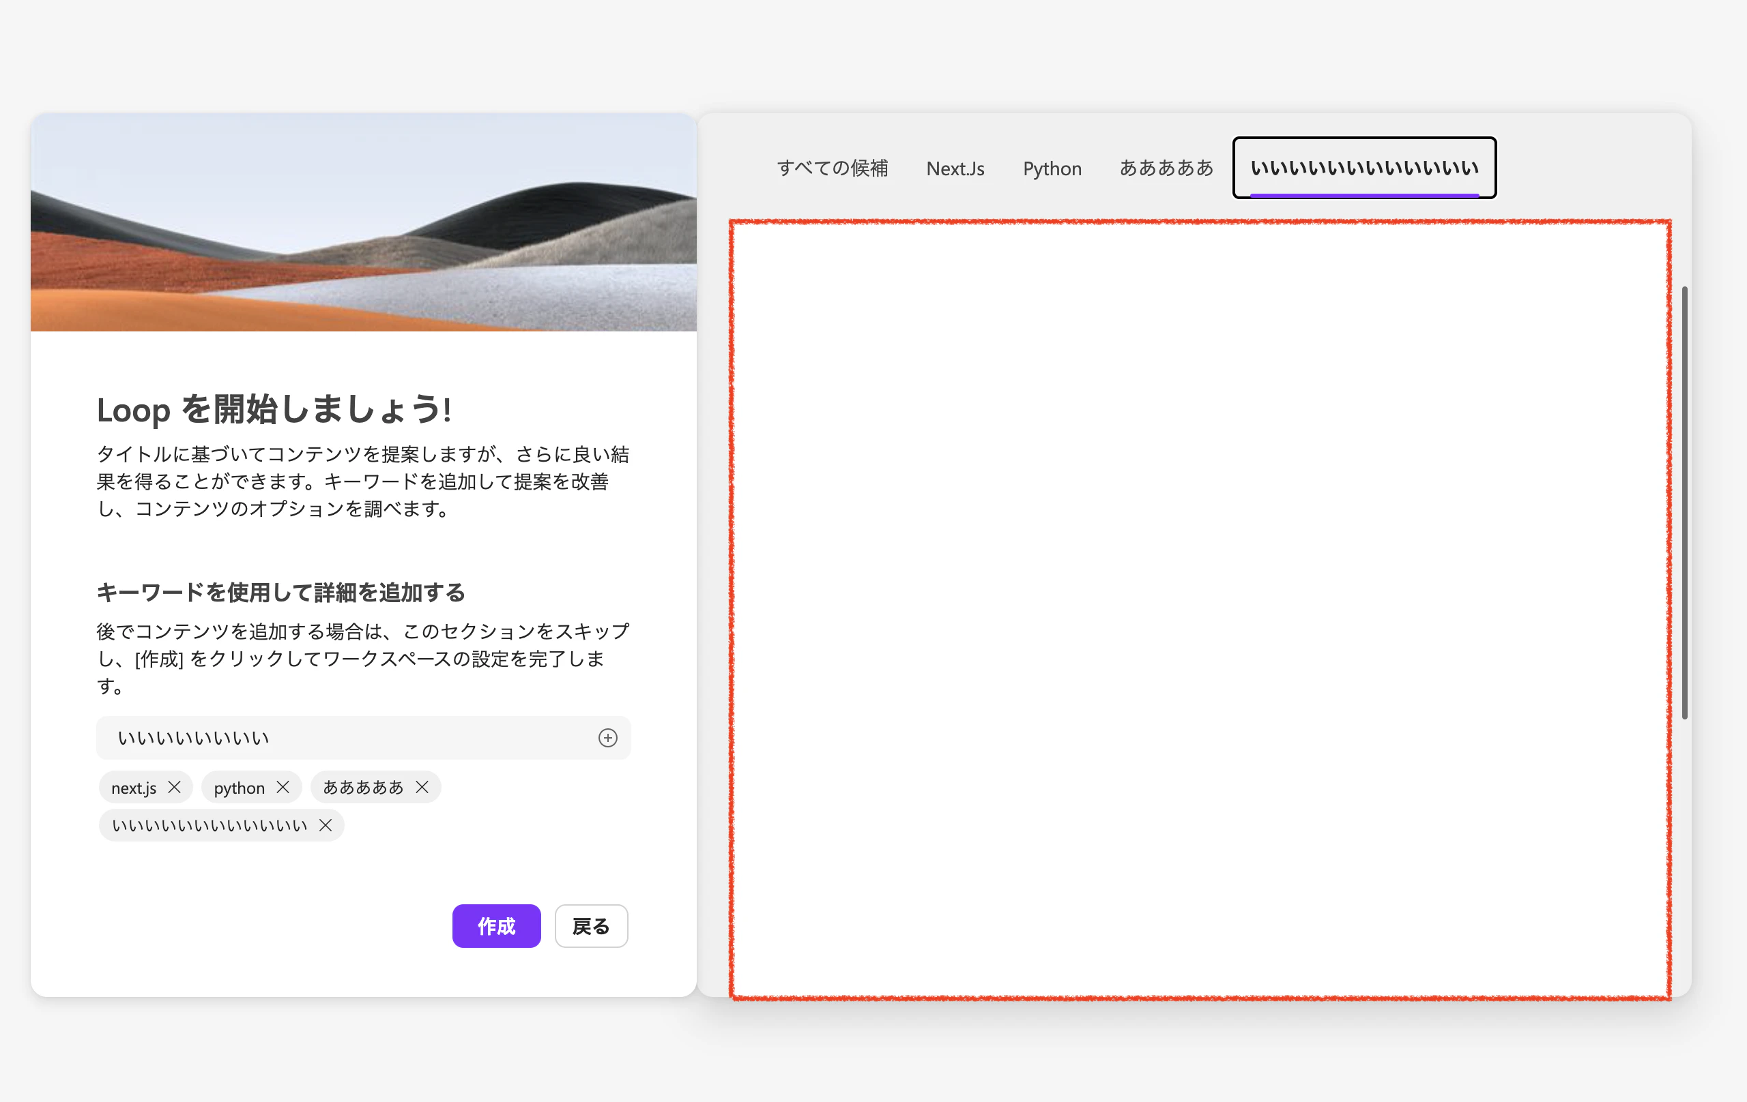Switch to the すべての候補 tab
The width and height of the screenshot is (1747, 1102).
pos(832,168)
